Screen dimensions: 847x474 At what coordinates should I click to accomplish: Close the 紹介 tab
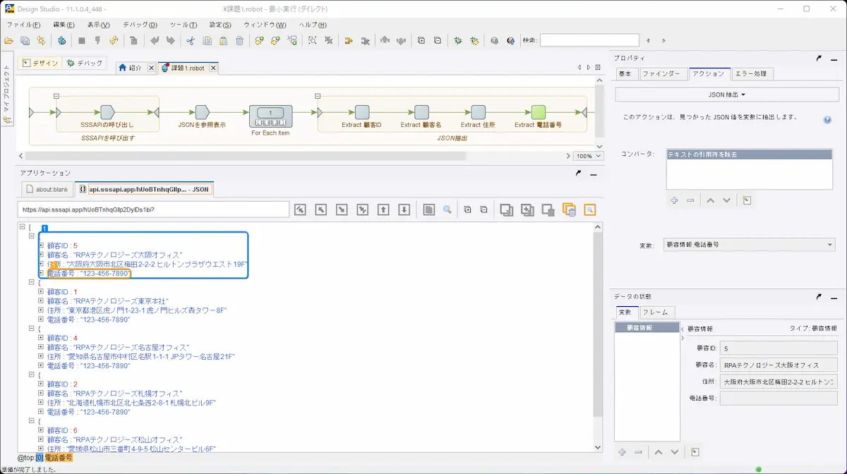click(151, 68)
